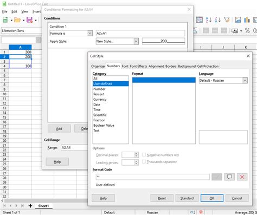Image resolution: width=257 pixels, height=215 pixels.
Task: Open the Edit menu
Action: (x=14, y=11)
